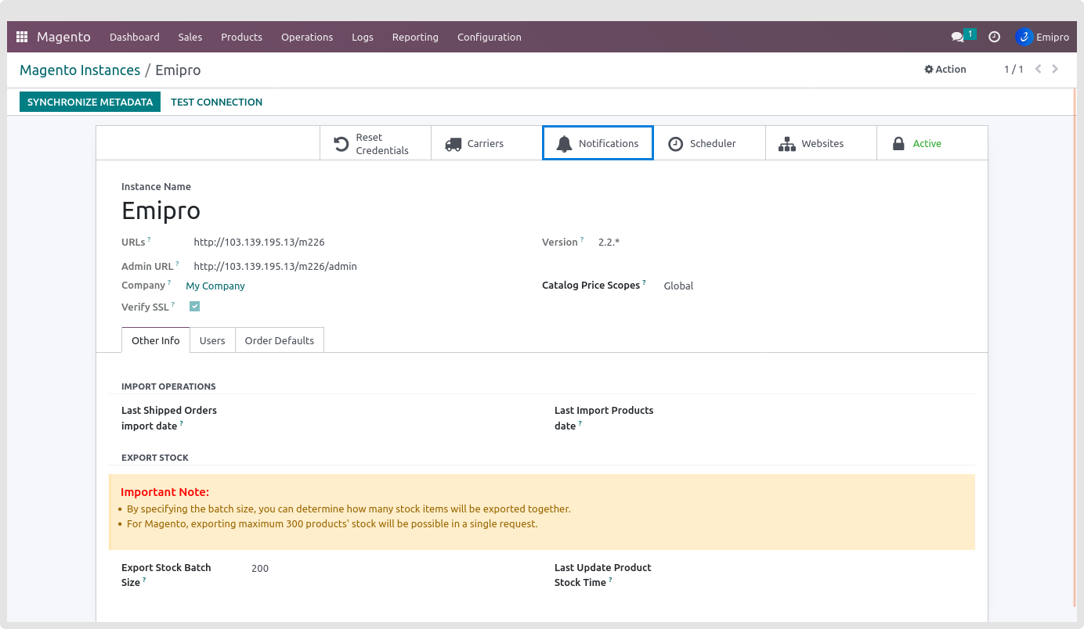This screenshot has width=1084, height=629.
Task: Click the Websites sitemap icon
Action: pyautogui.click(x=786, y=144)
